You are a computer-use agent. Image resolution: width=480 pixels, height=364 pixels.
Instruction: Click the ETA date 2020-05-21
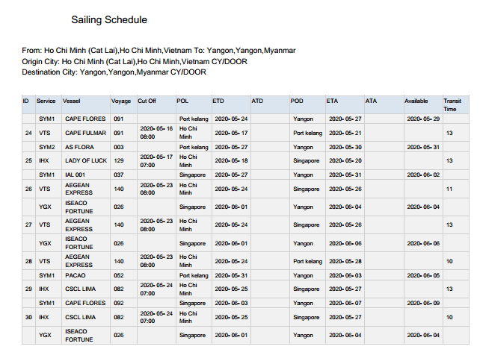pos(345,133)
